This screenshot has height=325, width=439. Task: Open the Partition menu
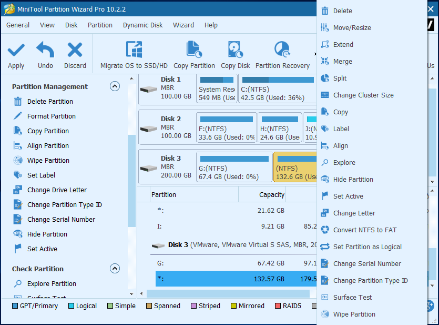(100, 25)
